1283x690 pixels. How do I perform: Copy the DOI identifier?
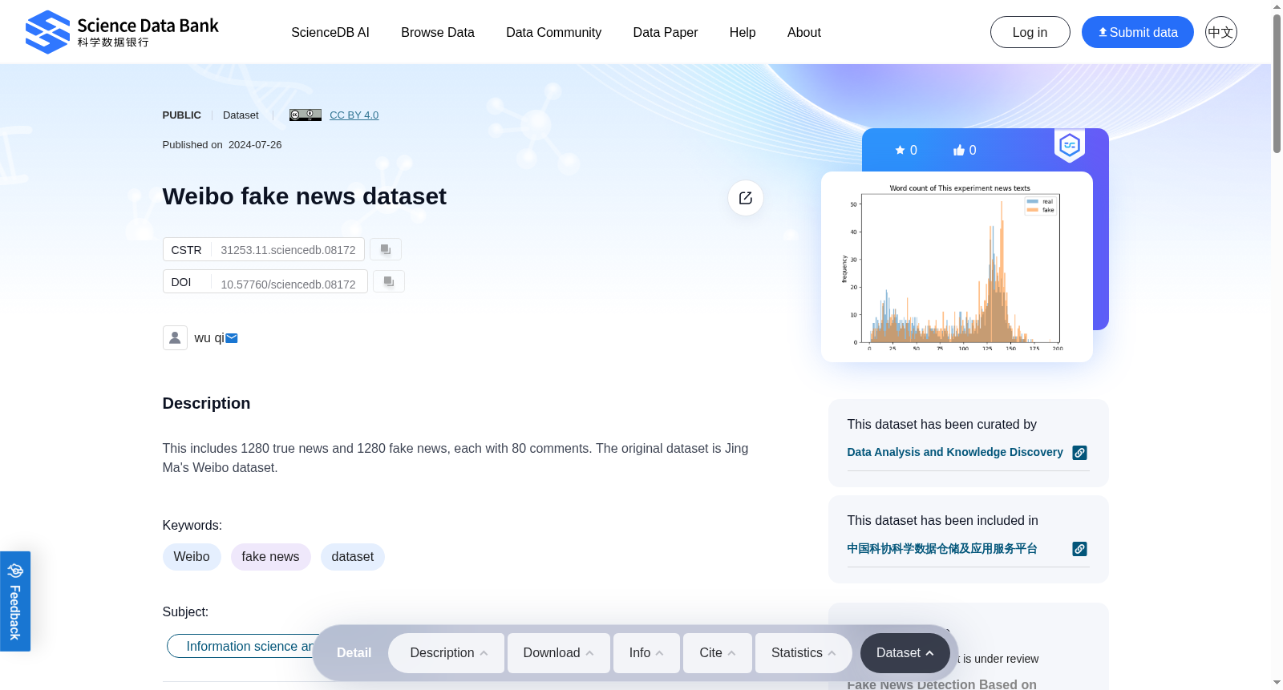[389, 281]
